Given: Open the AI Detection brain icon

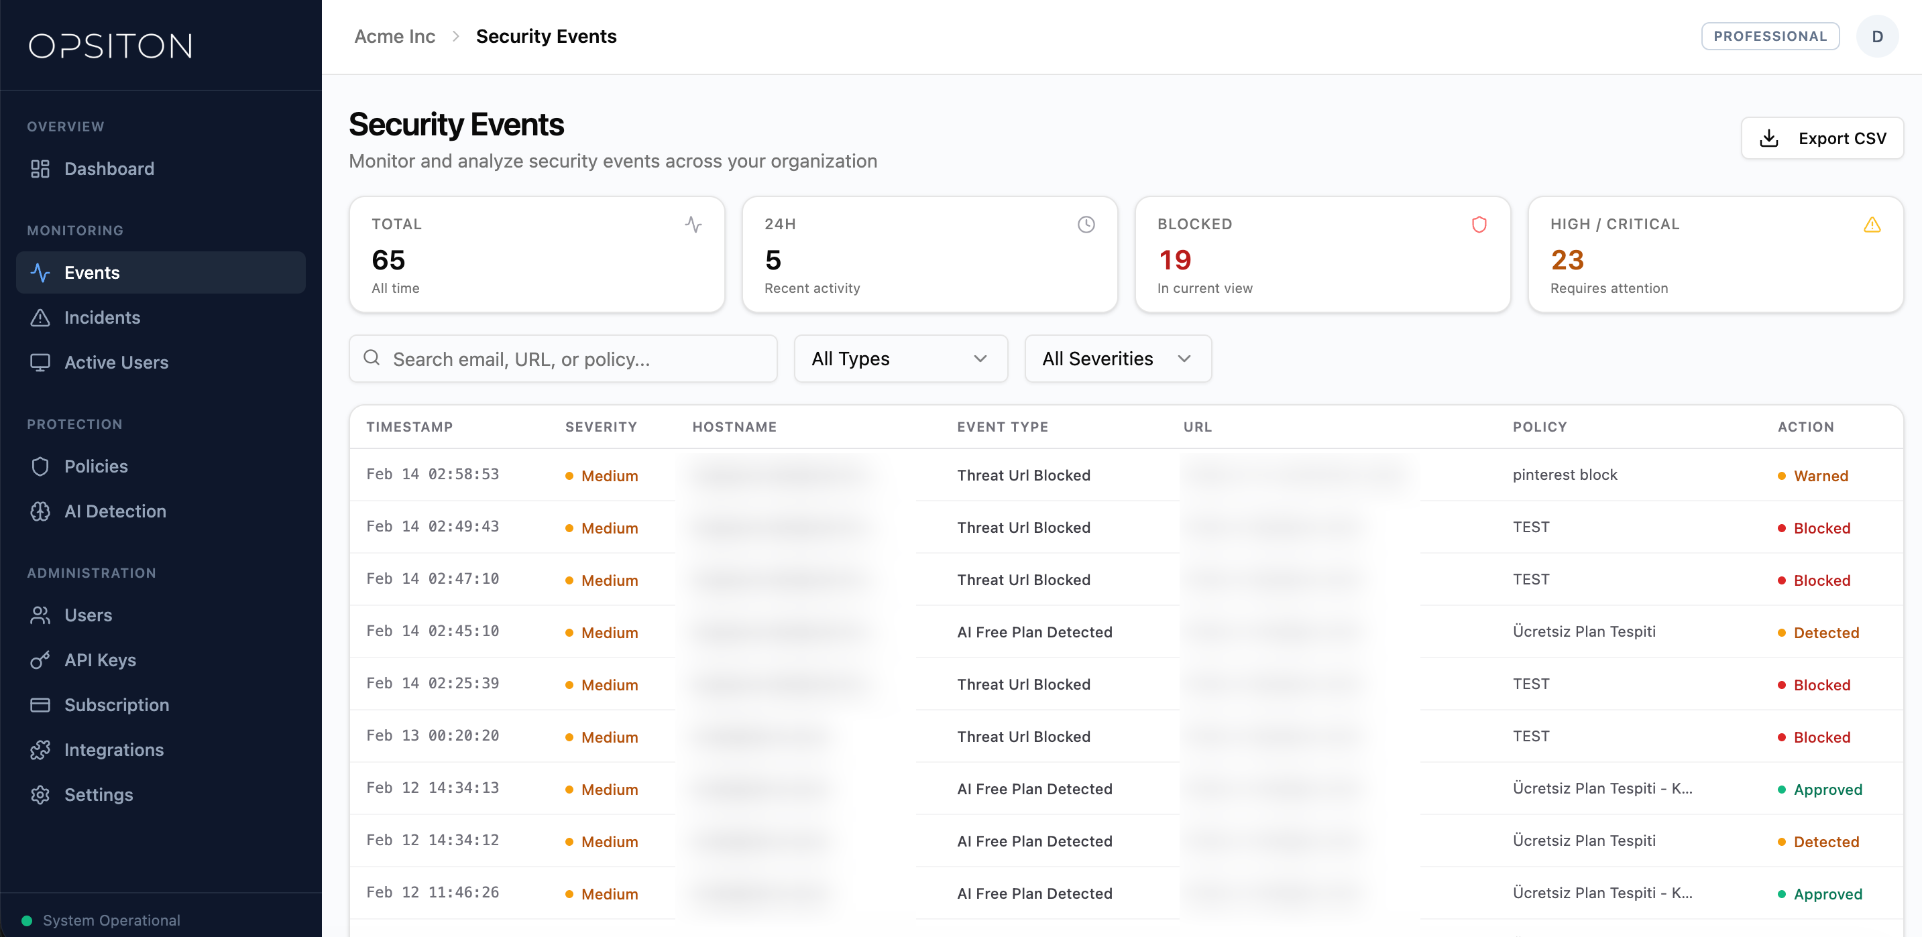Looking at the screenshot, I should [x=40, y=511].
